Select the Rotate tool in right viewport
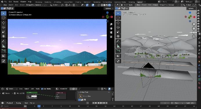Viewport: 201px width, 109px height. (118, 27)
